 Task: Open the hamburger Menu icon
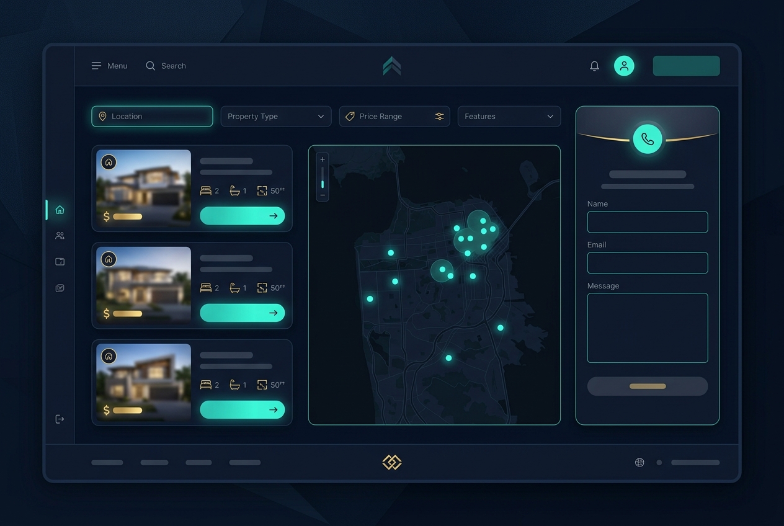tap(96, 66)
